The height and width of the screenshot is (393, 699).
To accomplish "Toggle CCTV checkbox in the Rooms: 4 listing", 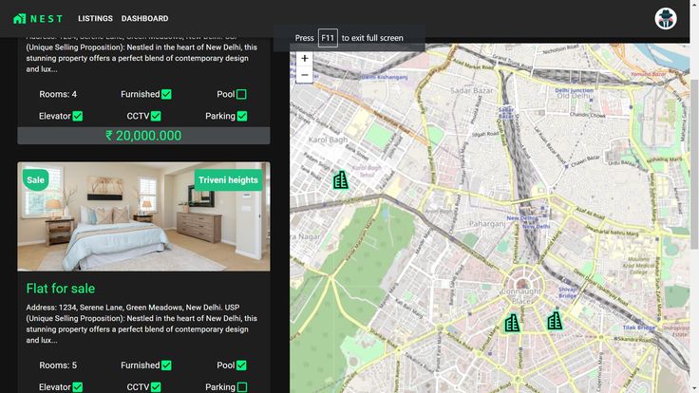I will click(156, 117).
